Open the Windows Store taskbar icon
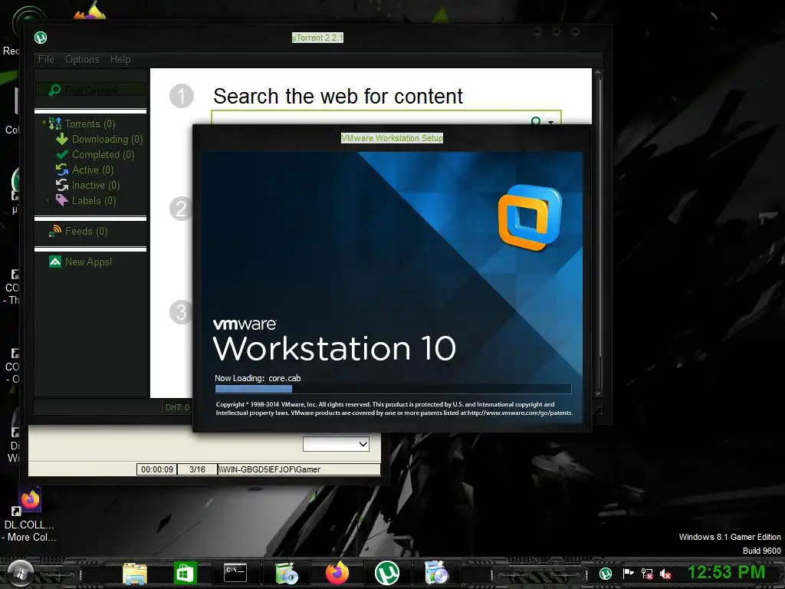The image size is (785, 589). click(186, 573)
